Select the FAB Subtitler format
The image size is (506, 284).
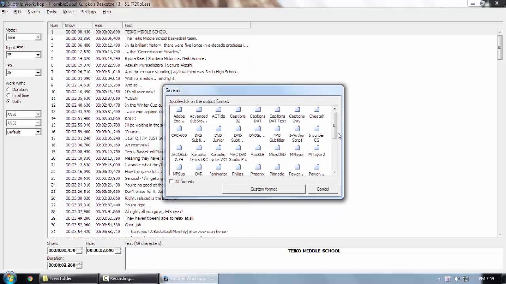(x=277, y=134)
